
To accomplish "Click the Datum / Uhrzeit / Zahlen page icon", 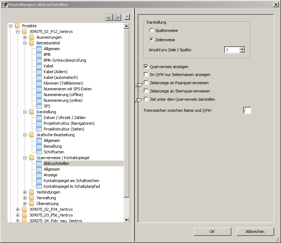I will [39, 118].
